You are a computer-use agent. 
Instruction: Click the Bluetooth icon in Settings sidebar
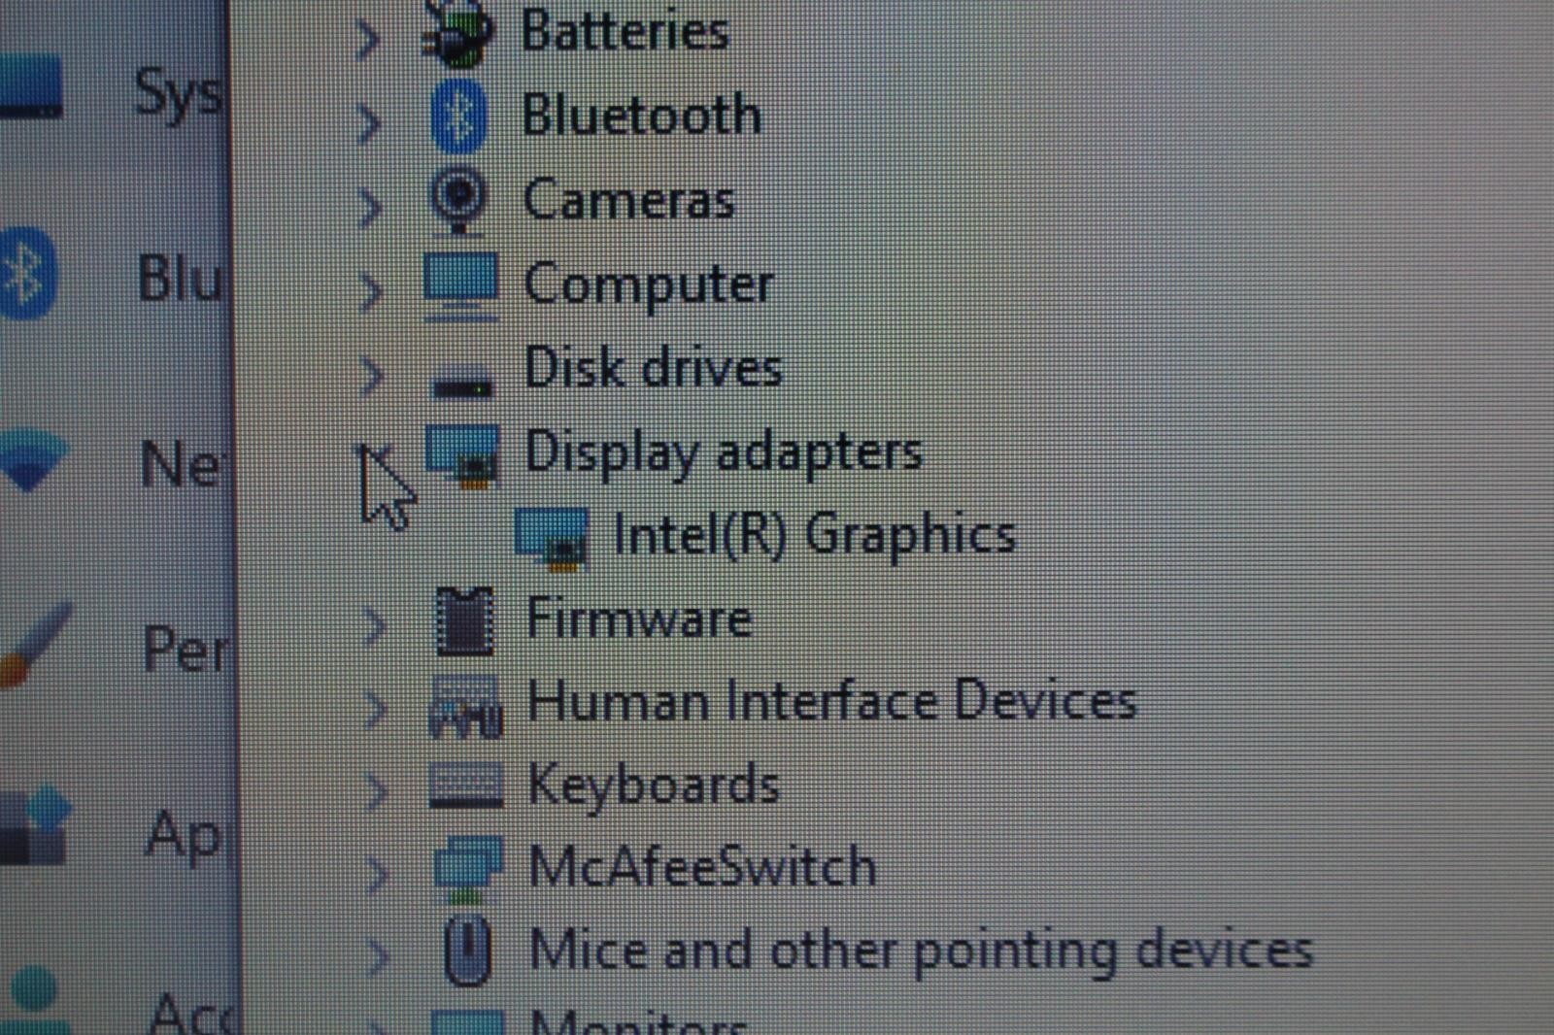tap(27, 274)
